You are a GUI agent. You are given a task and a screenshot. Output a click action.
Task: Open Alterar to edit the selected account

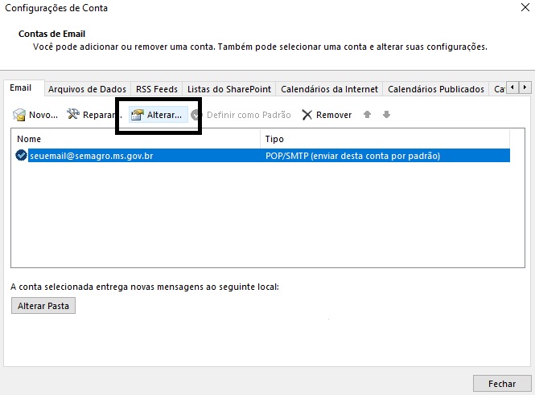(x=156, y=115)
